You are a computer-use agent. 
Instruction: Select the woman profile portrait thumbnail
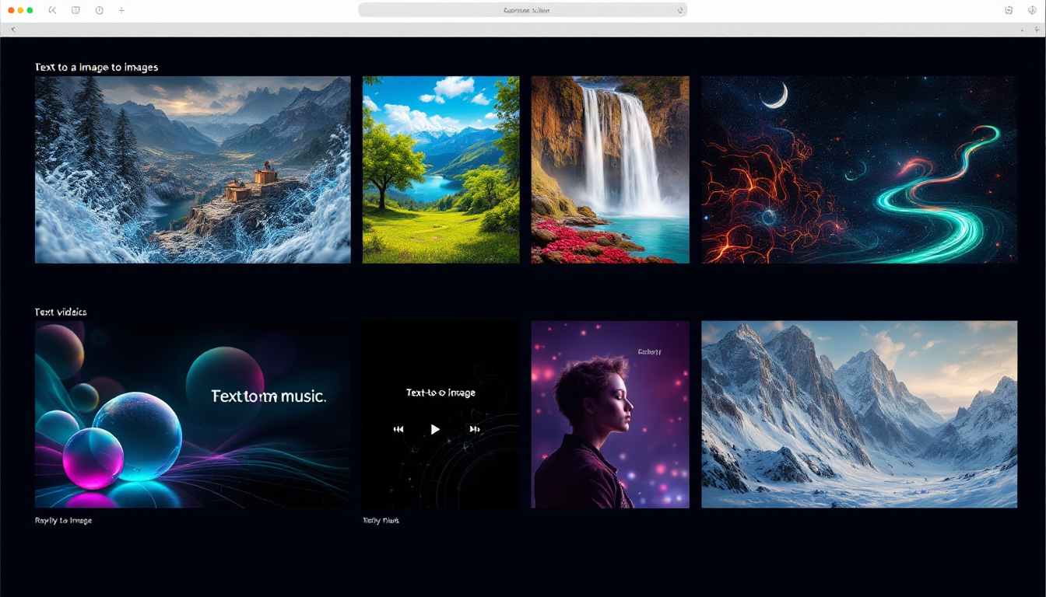609,414
